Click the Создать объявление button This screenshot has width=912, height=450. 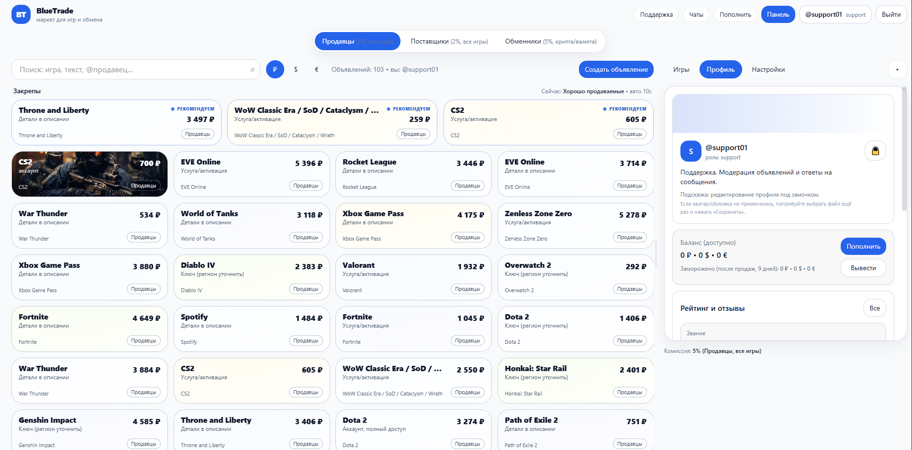(x=616, y=69)
